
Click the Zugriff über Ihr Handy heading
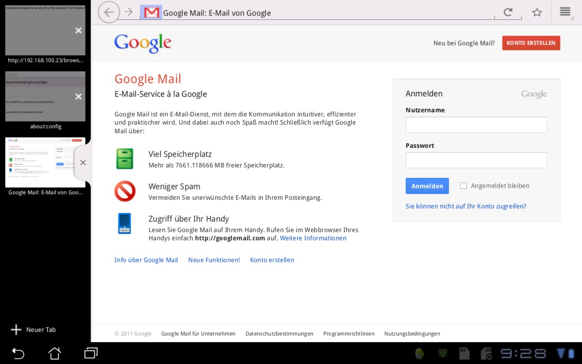(x=189, y=219)
